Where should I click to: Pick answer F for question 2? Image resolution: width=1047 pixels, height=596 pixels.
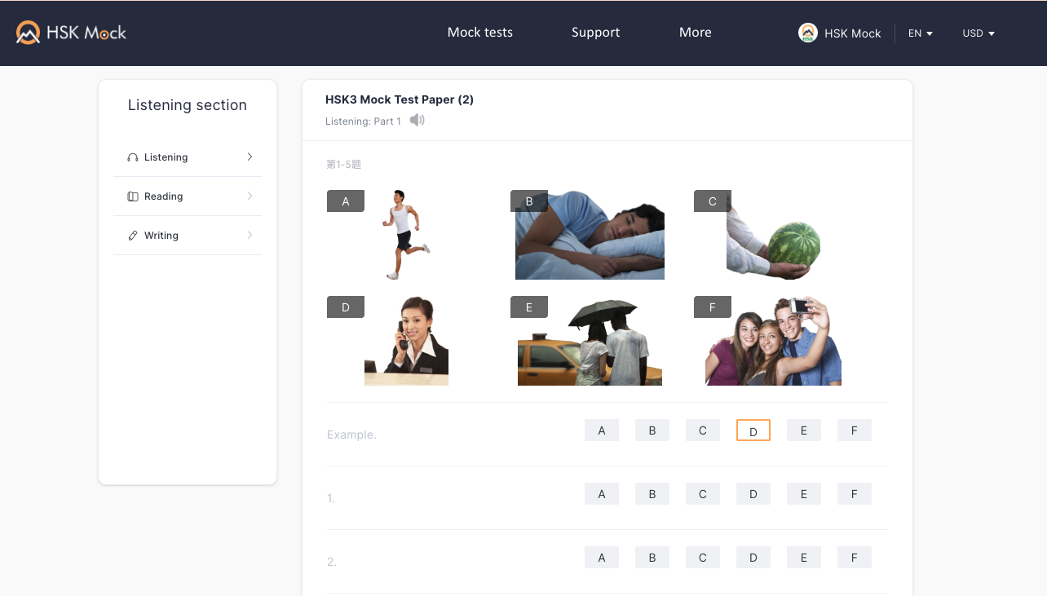click(x=855, y=558)
